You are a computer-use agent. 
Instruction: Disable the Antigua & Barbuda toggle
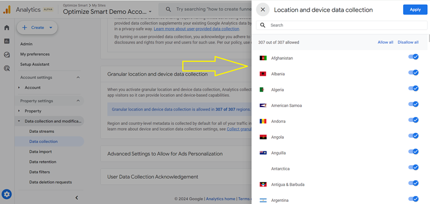click(413, 183)
